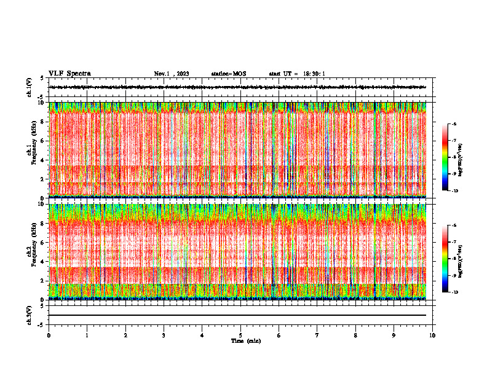Click the ch.1 frequency tick label '2'
The height and width of the screenshot is (376, 487).
click(x=42, y=179)
